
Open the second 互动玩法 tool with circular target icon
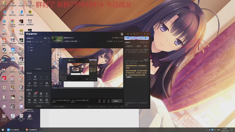(35, 77)
